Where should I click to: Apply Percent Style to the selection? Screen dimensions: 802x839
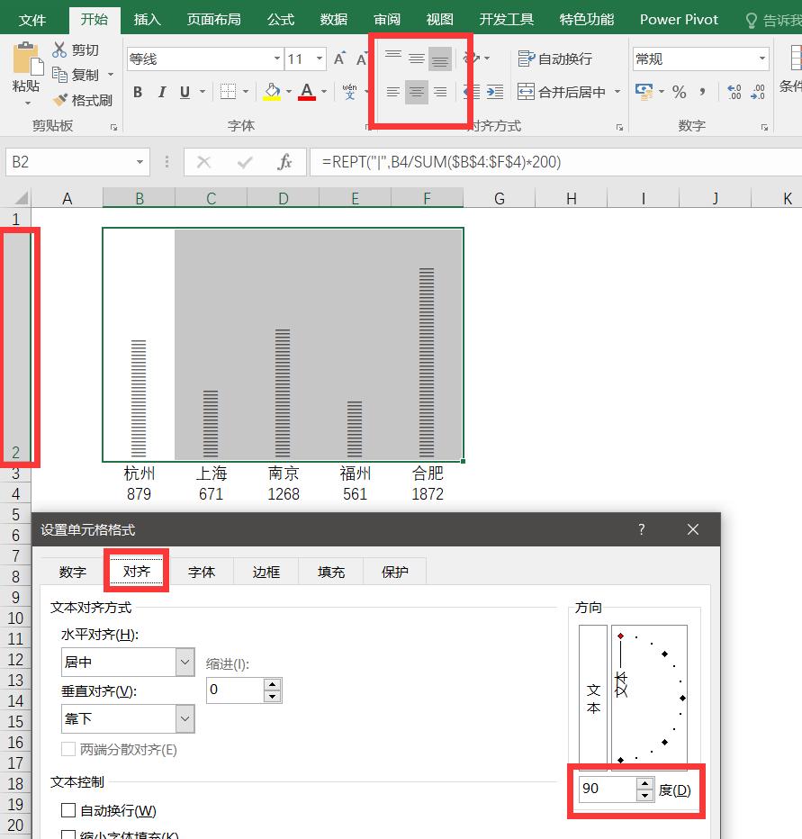coord(680,91)
